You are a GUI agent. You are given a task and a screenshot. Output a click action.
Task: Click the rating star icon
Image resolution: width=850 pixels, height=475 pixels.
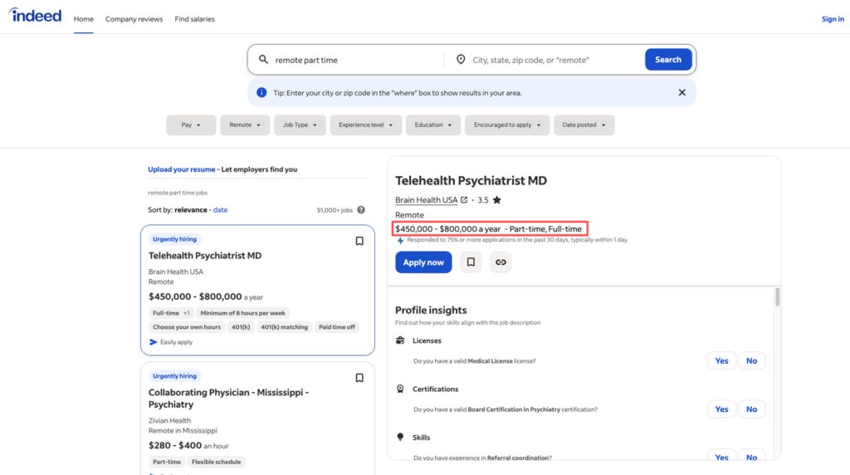point(496,200)
